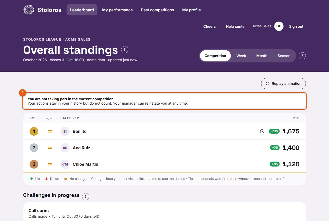Click the 'October 2026 · closes 31 Oct' subtitle
The image size is (329, 221).
click(80, 60)
